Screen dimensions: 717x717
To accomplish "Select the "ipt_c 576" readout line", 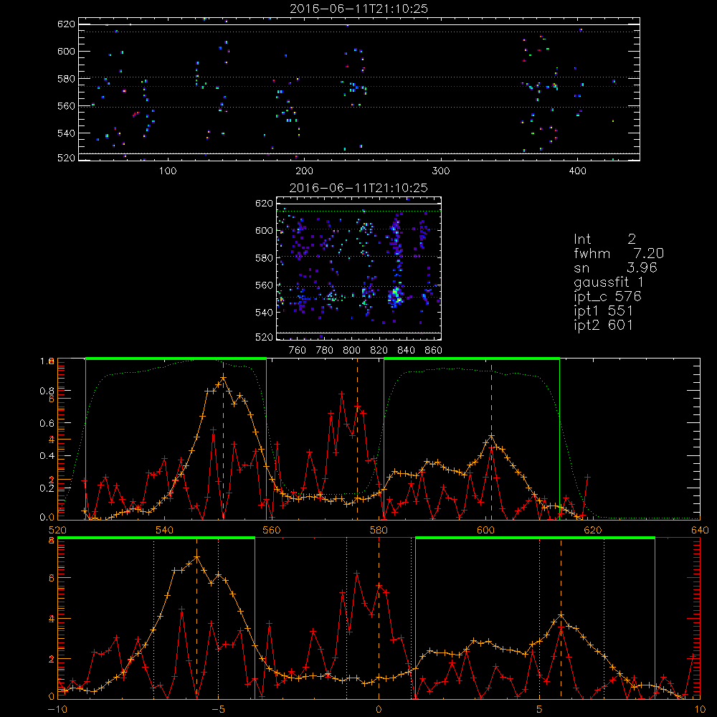I will click(608, 296).
